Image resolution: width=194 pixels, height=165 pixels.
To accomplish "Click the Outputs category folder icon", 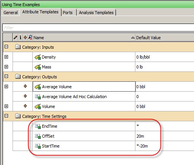I will pyautogui.click(x=18, y=76).
